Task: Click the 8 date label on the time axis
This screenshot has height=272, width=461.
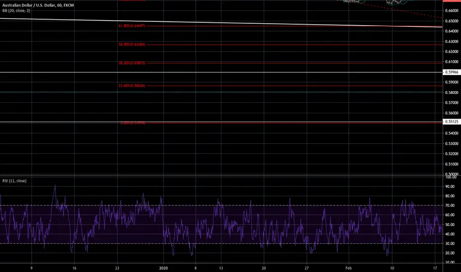Action: pos(195,268)
